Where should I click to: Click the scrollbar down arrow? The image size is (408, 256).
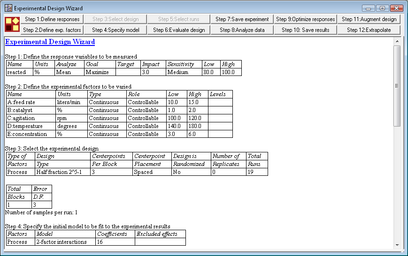[397, 245]
